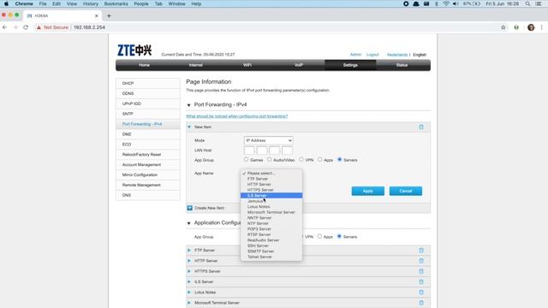Select the Audio/Video app group radio
This screenshot has height=308, width=548.
(269, 160)
